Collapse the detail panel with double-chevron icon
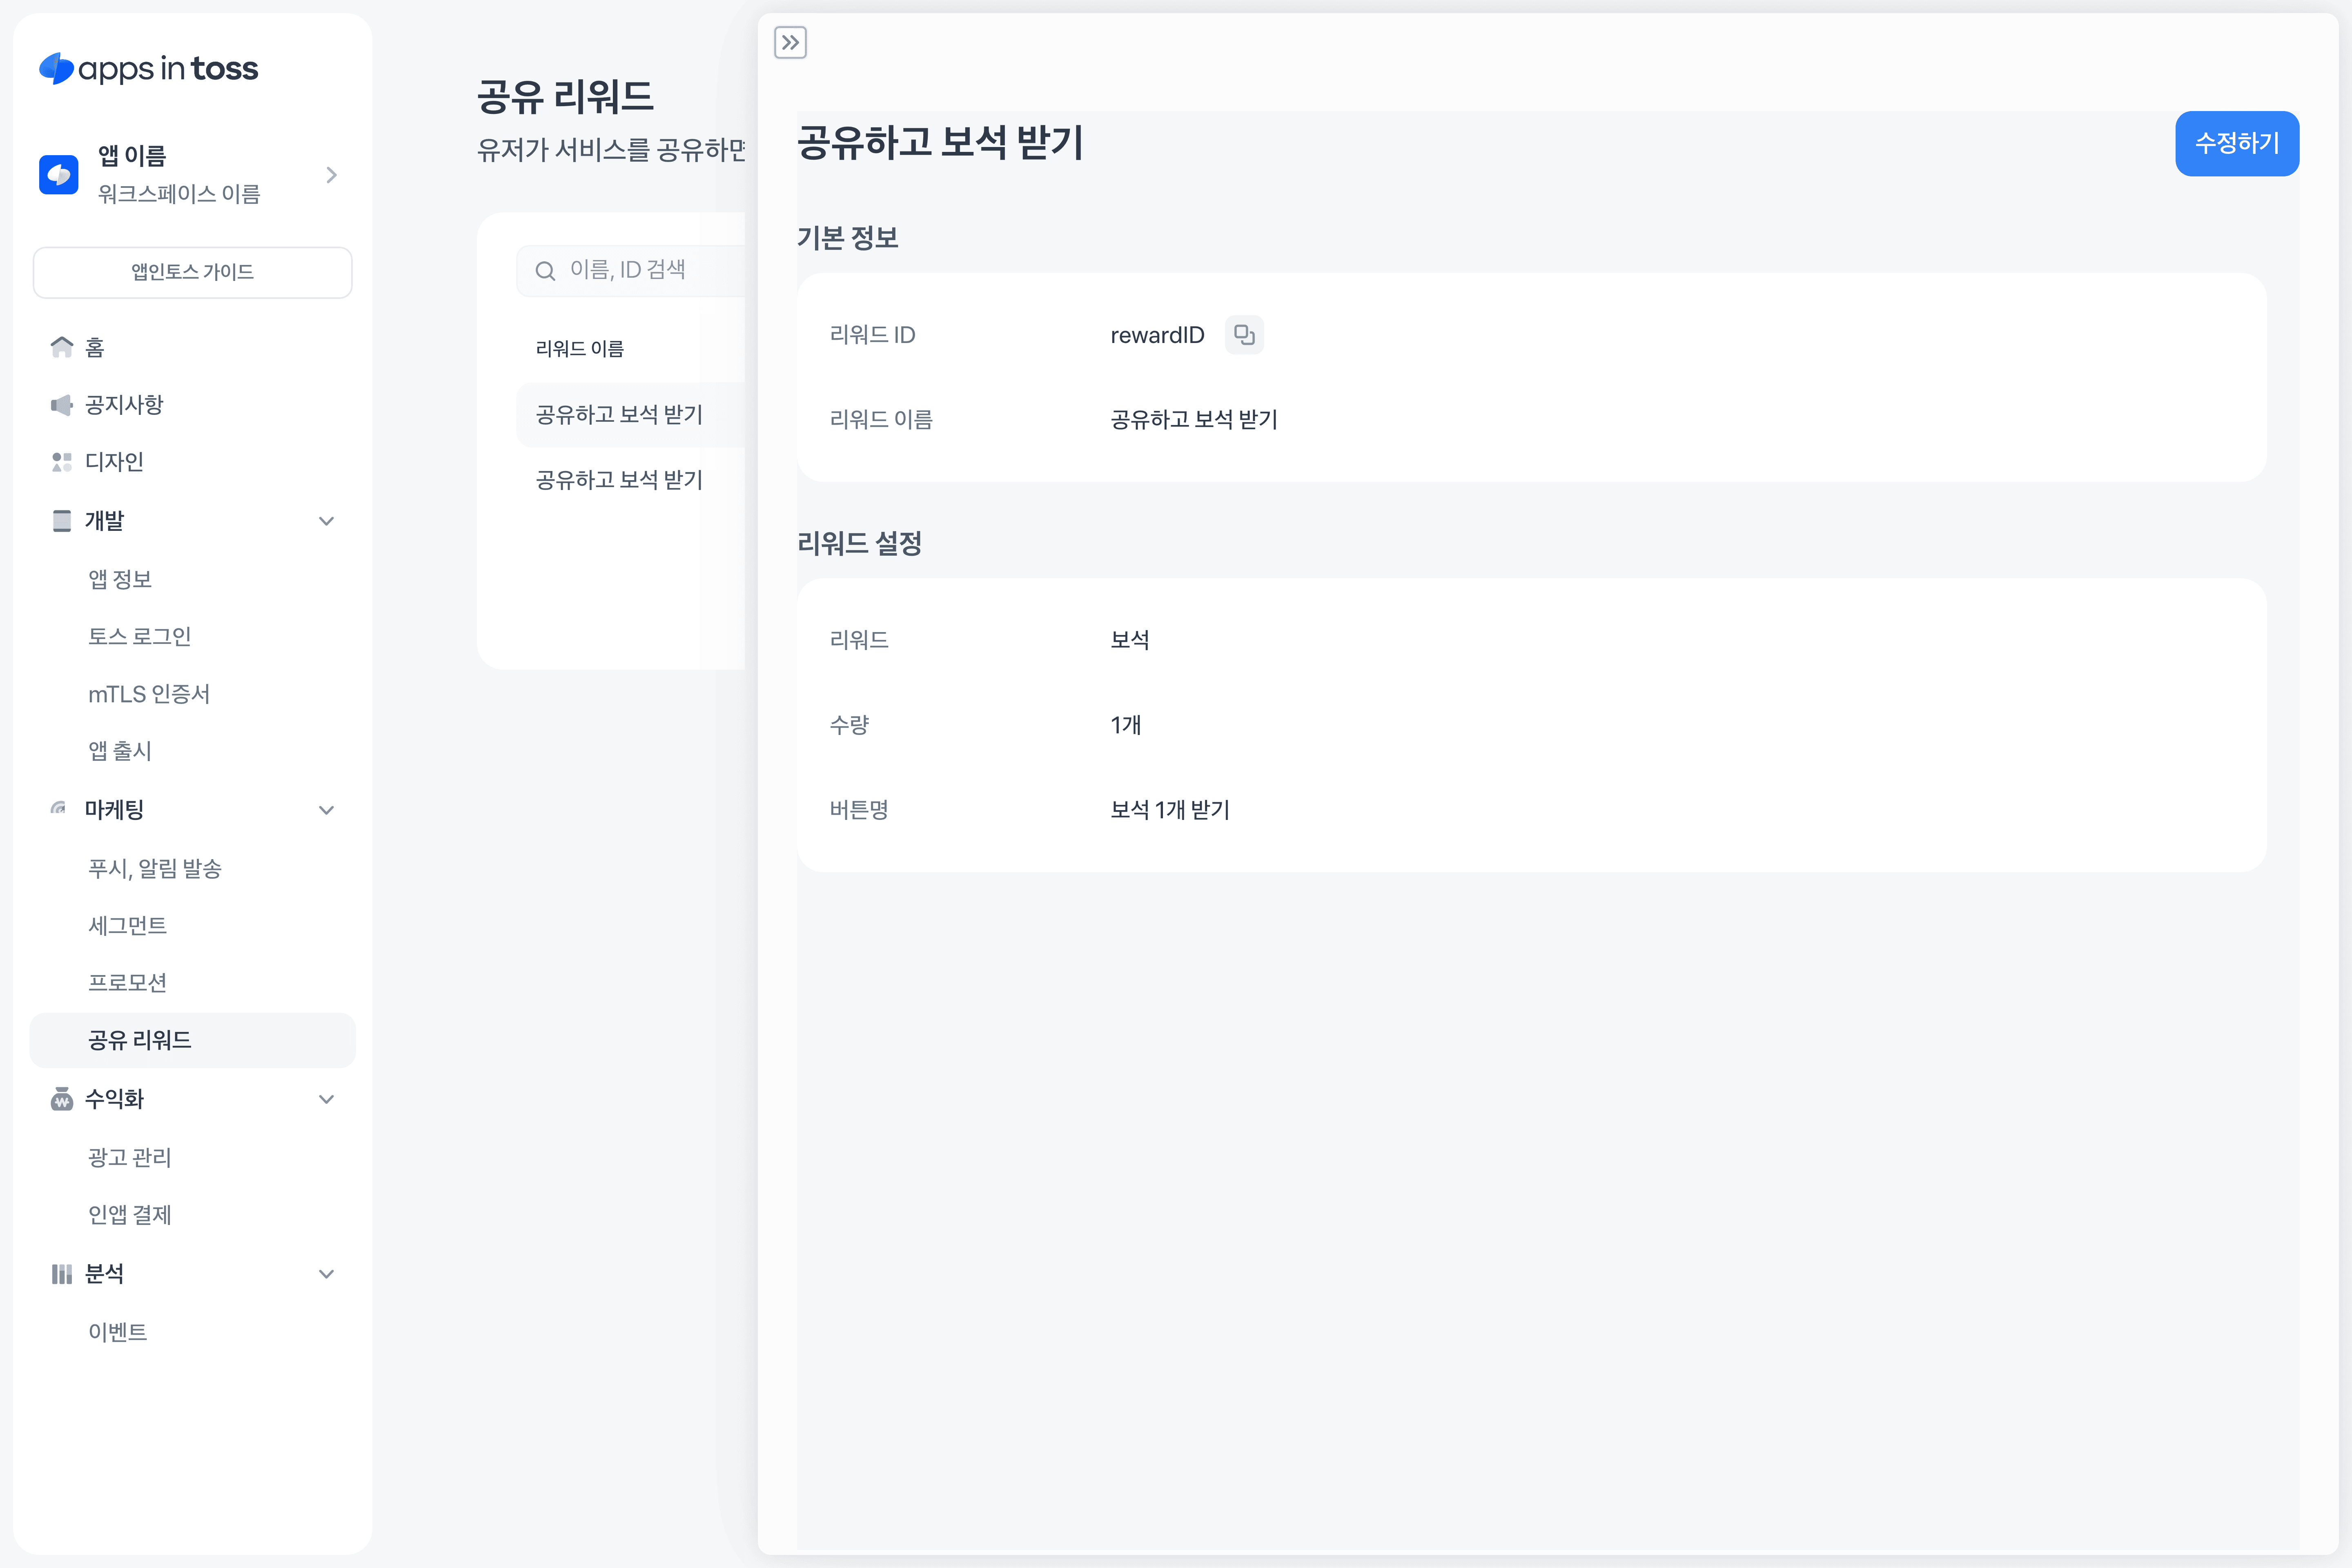The width and height of the screenshot is (2352, 1568). [790, 43]
